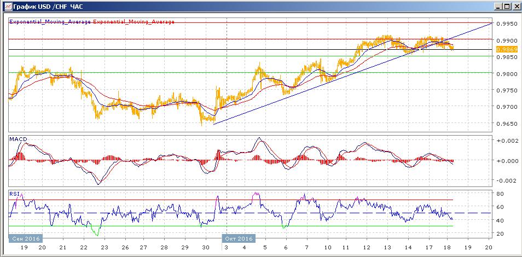Click date 12 on the time axis
This screenshot has height=257, width=522.
click(366, 248)
